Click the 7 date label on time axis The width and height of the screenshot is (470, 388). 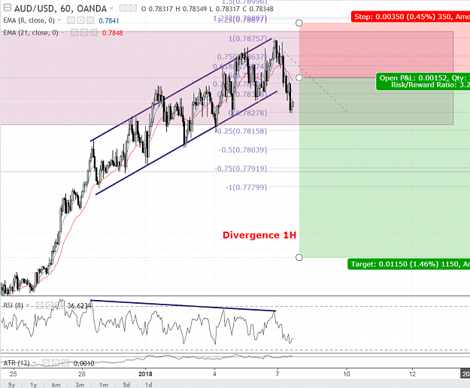click(277, 374)
